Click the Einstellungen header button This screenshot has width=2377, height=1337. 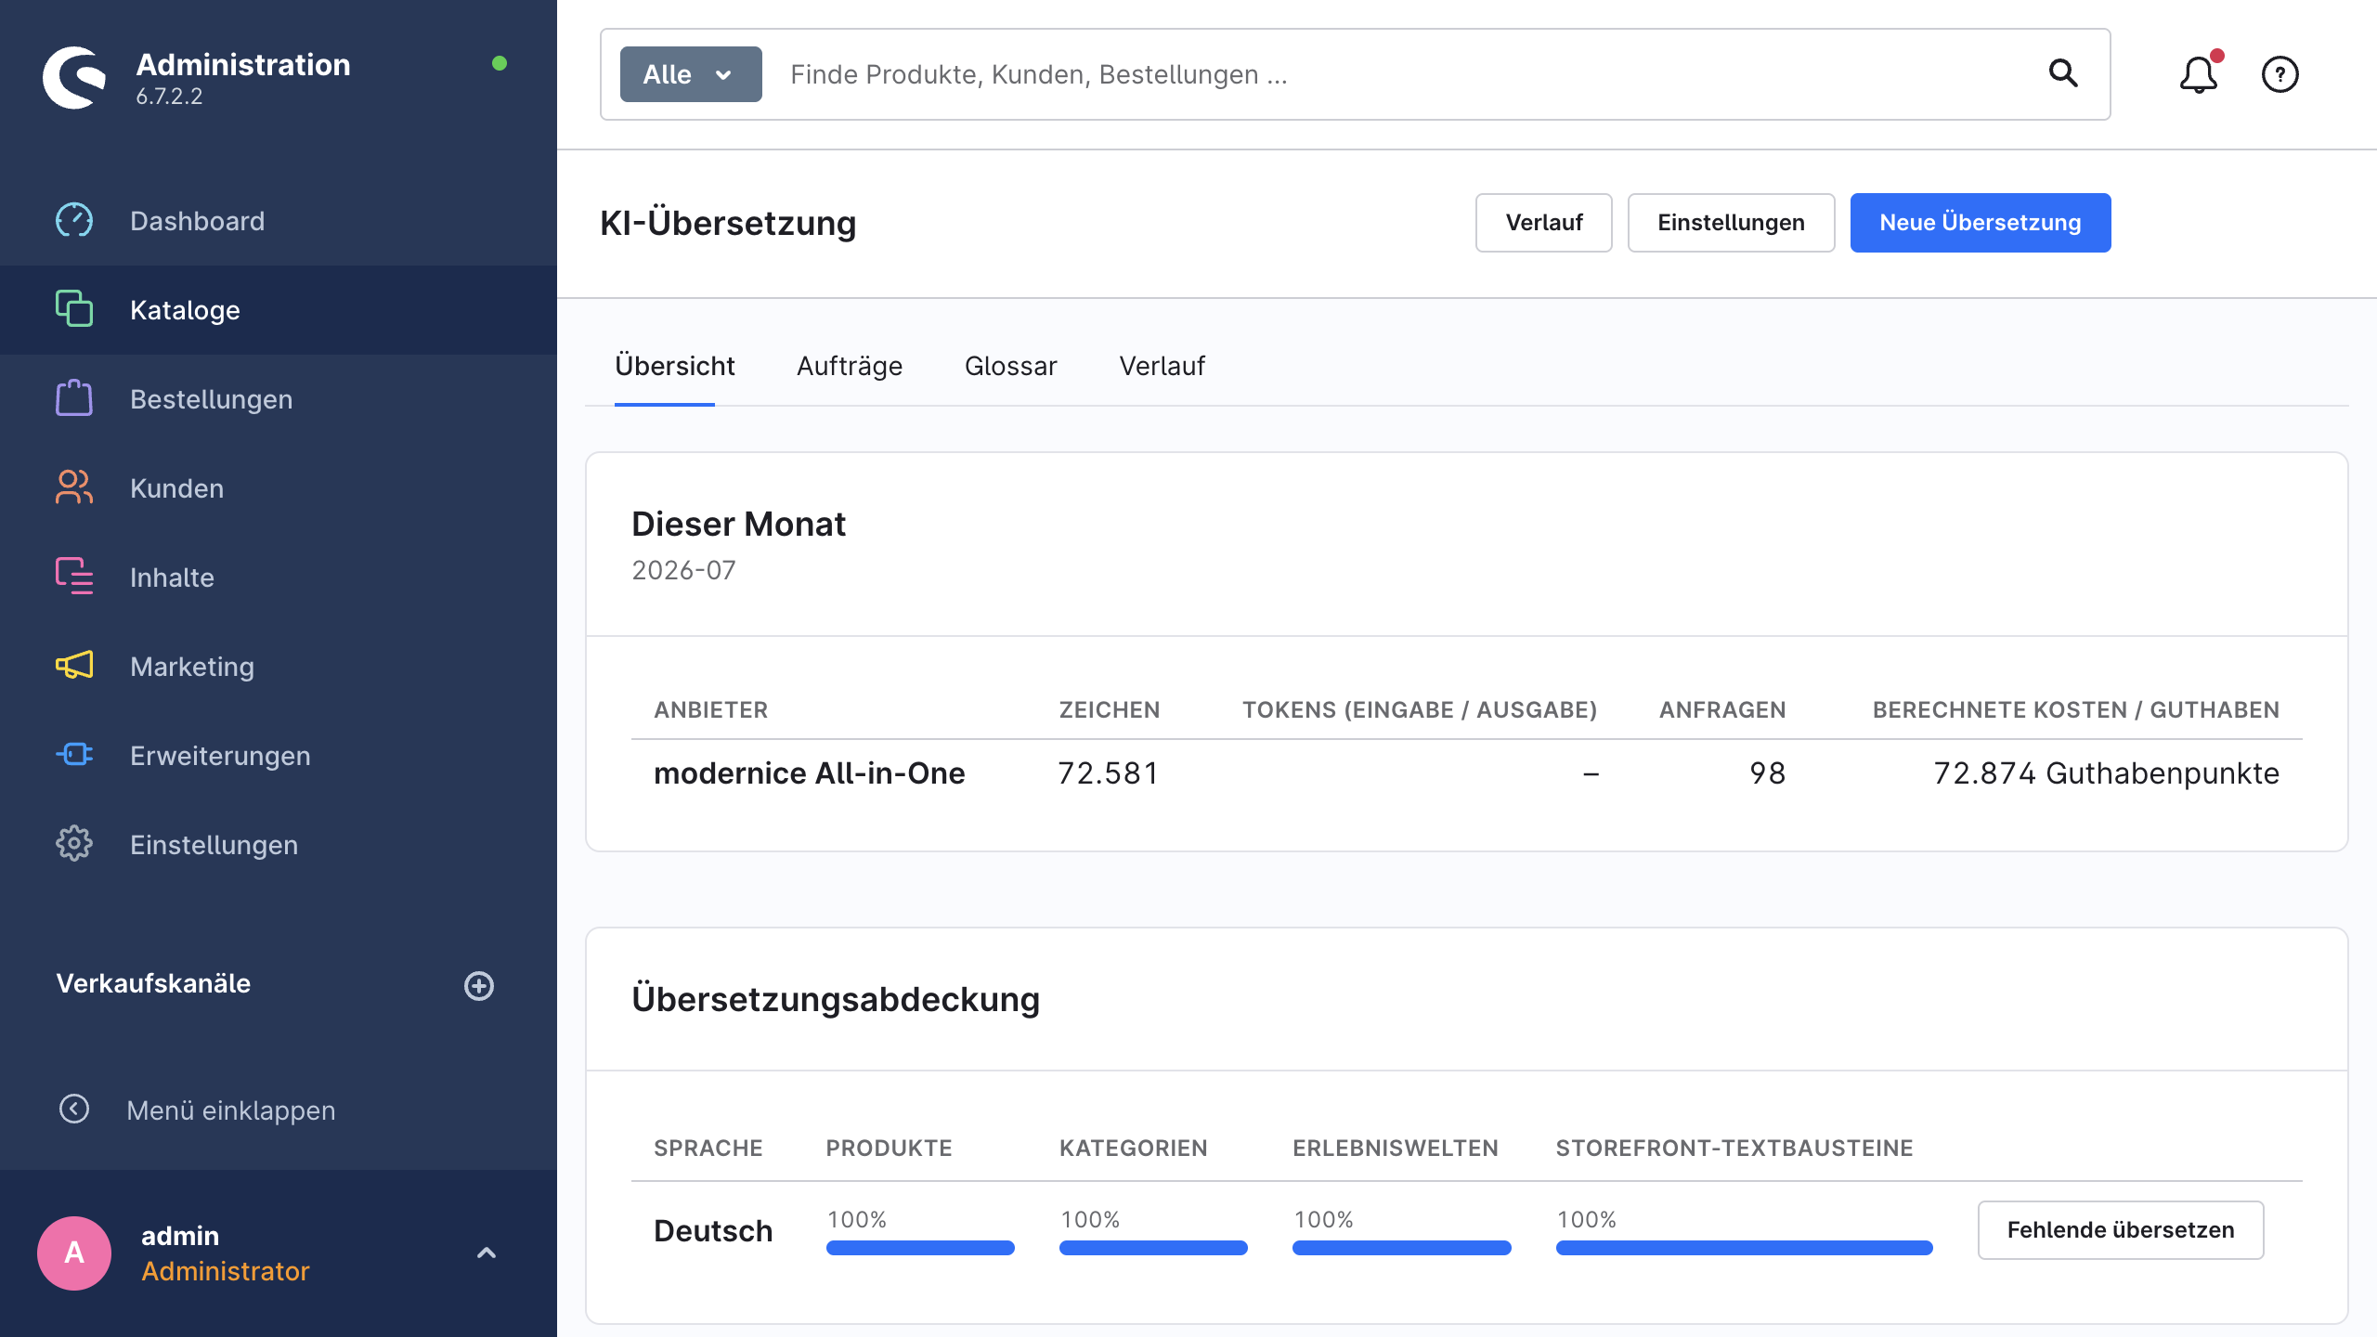click(x=1732, y=223)
